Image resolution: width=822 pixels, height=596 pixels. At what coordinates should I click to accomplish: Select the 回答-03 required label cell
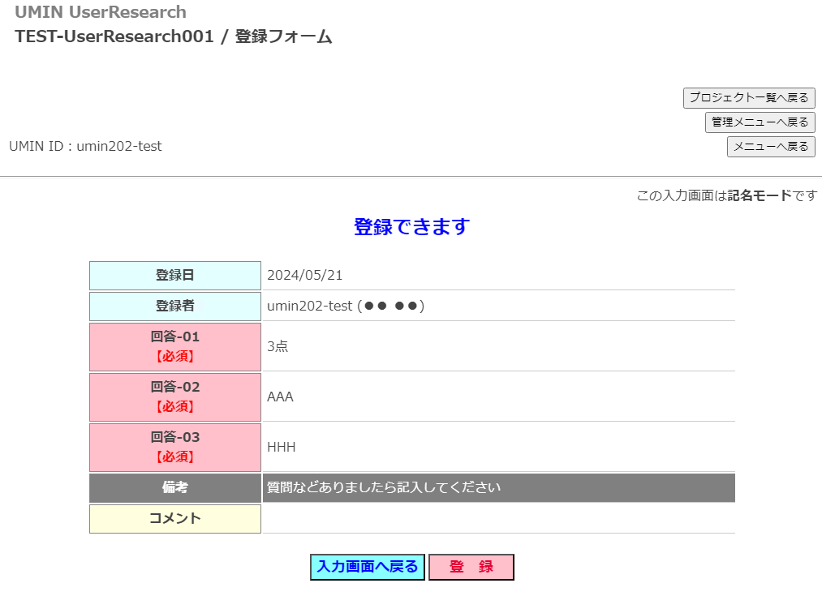[x=175, y=447]
